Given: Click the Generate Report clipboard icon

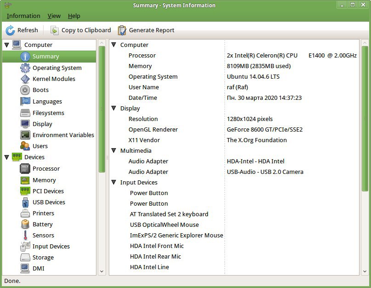Looking at the screenshot, I should tap(122, 30).
